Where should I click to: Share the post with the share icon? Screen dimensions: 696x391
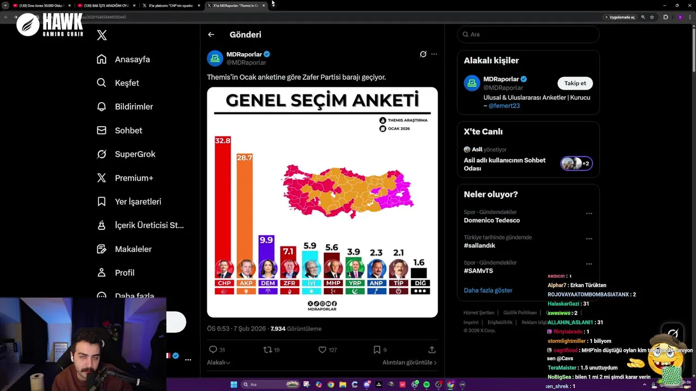(x=432, y=350)
